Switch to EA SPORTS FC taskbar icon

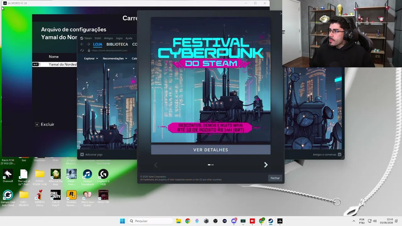[280, 221]
